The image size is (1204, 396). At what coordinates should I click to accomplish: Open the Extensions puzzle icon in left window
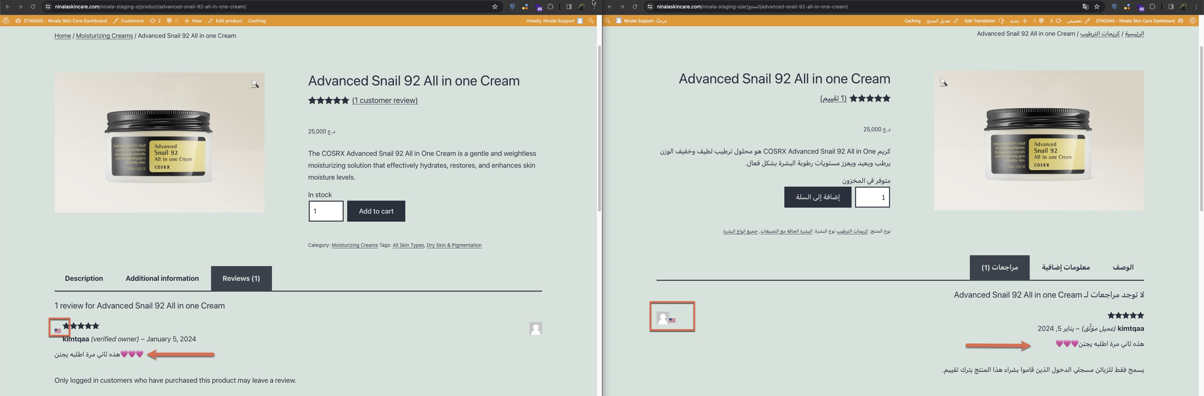click(x=551, y=7)
